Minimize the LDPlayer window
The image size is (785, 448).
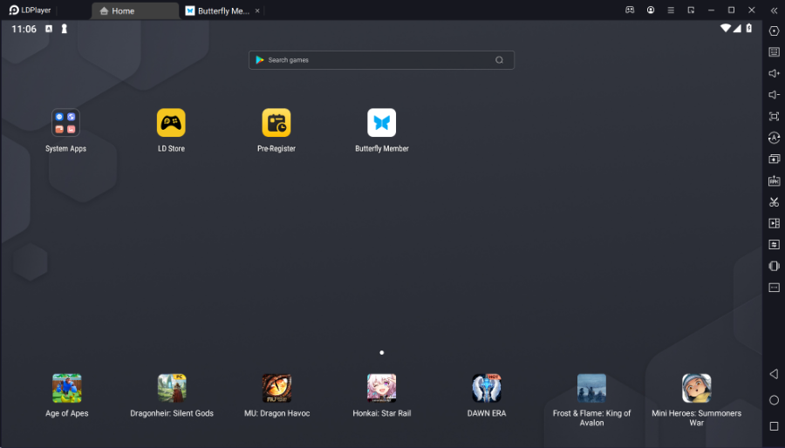click(x=711, y=10)
